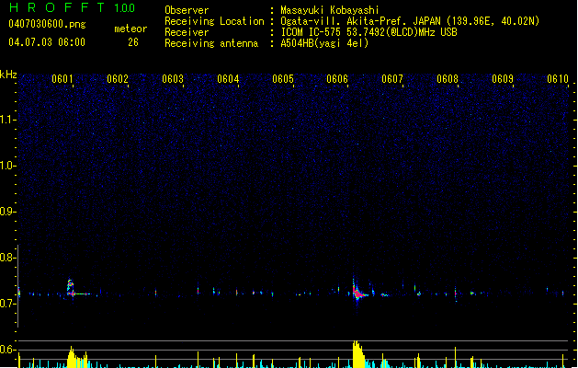Click the 0605 time marker

pyautogui.click(x=283, y=79)
